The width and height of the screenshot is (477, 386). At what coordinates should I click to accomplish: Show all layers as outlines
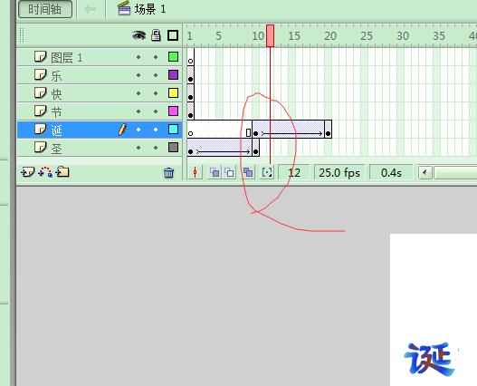tap(173, 35)
